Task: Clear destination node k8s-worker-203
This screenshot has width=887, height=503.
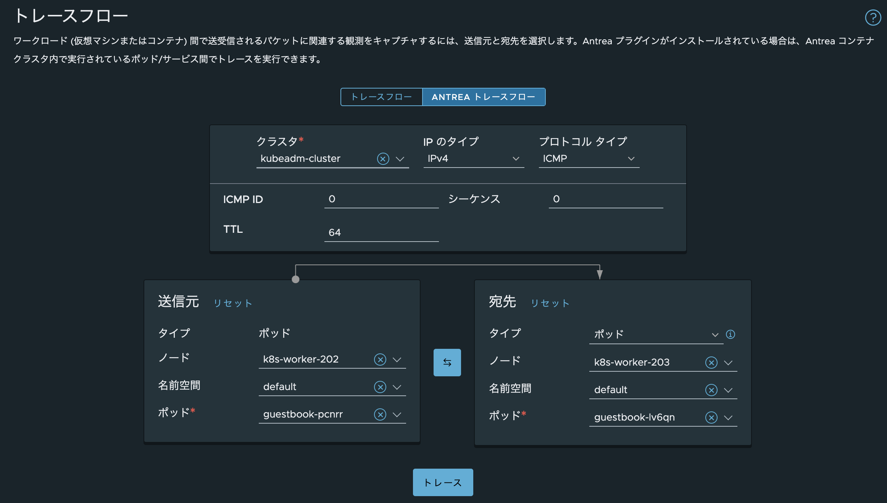Action: pos(711,363)
